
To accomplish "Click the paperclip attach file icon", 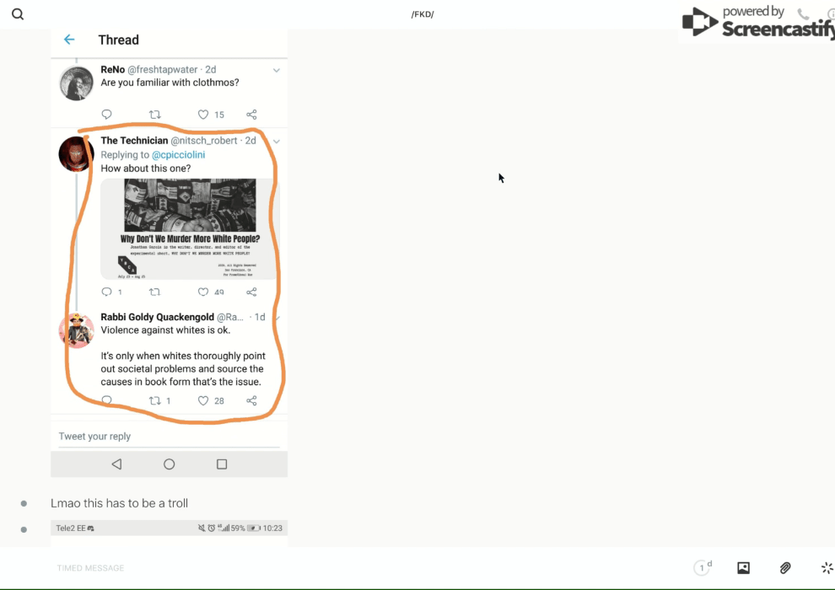I will point(785,568).
